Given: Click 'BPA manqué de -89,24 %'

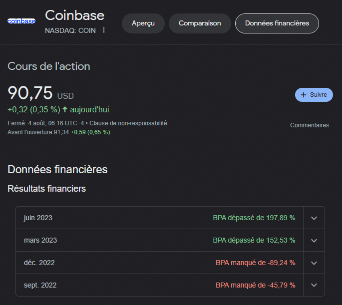Looking at the screenshot, I should tap(256, 263).
